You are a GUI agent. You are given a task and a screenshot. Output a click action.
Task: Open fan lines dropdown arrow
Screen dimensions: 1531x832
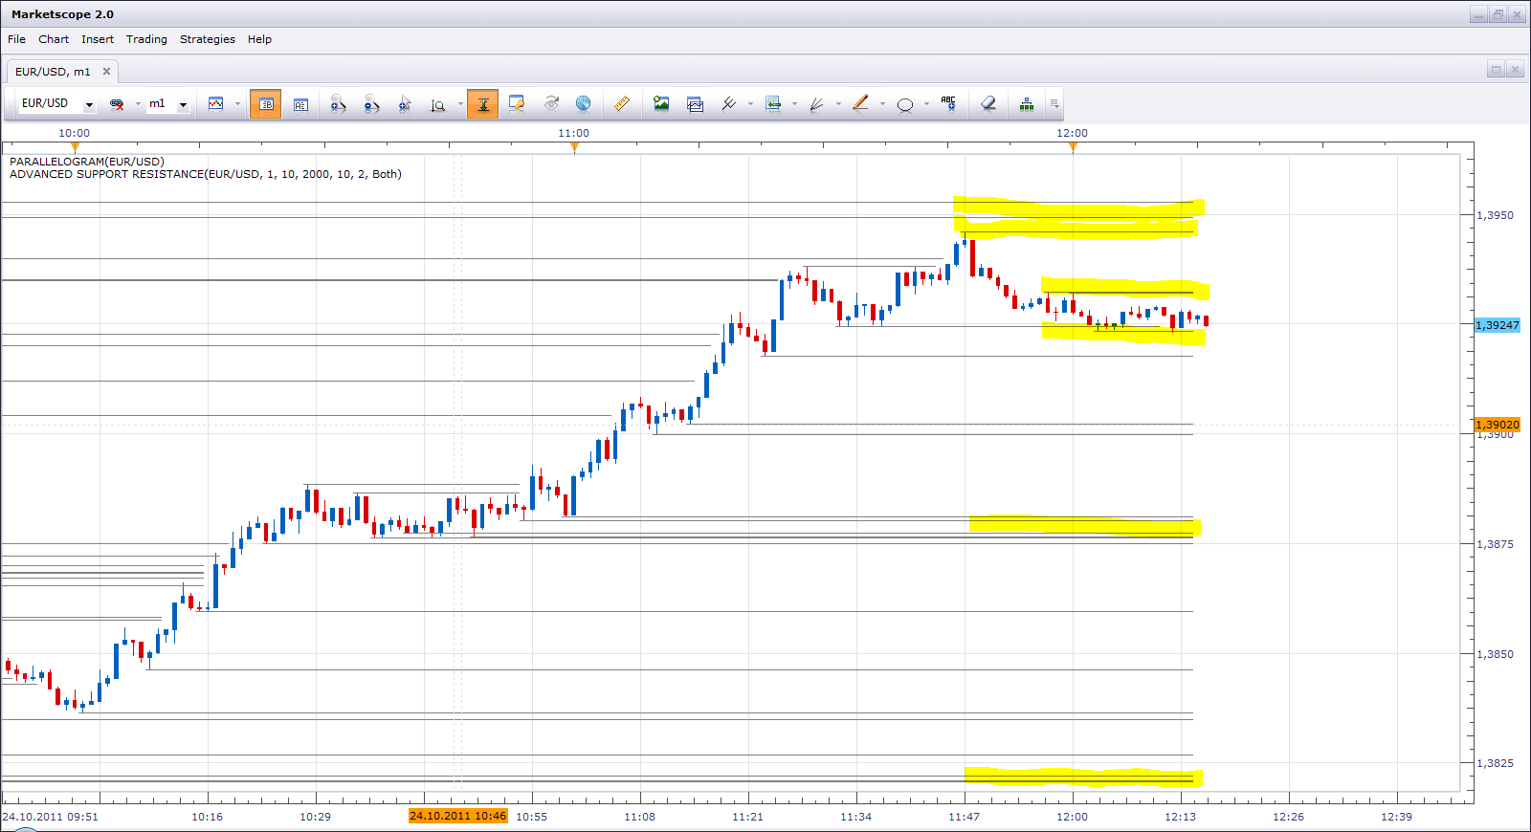[838, 104]
